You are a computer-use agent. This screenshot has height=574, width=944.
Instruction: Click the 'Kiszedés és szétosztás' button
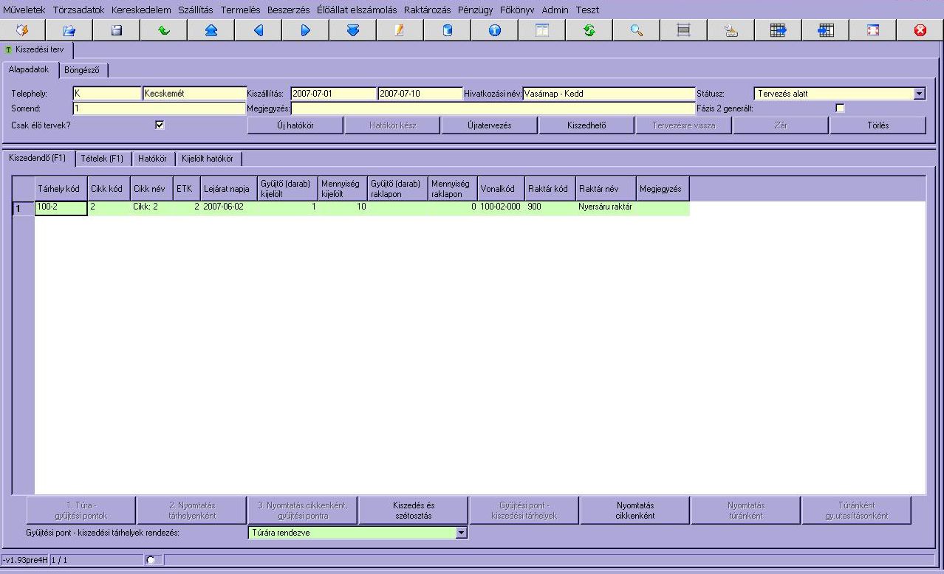pyautogui.click(x=413, y=511)
